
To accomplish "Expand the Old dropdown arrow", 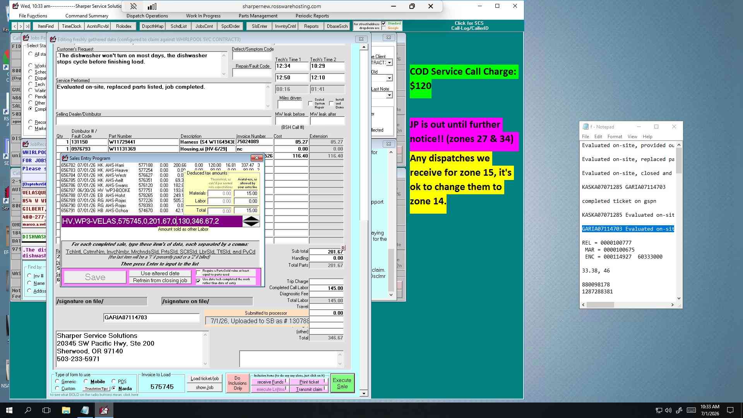I will pyautogui.click(x=390, y=78).
